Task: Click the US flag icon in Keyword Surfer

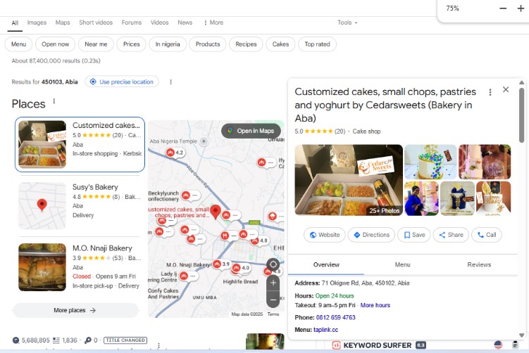Action: coord(498,345)
